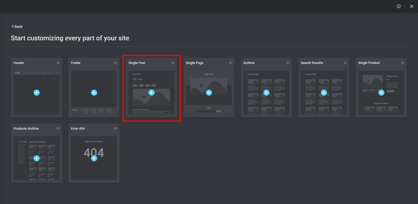
Task: Click plus icon on Single Product card
Action: [x=381, y=93]
